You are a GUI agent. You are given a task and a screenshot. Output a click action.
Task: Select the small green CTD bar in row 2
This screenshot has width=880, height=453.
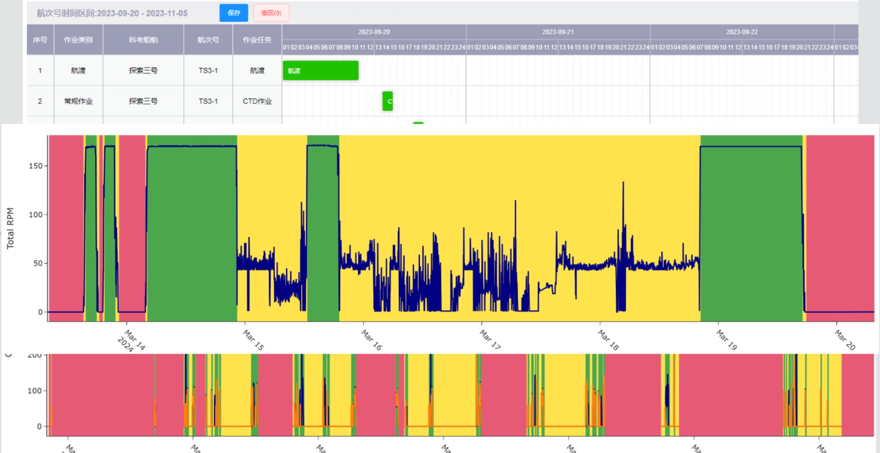point(388,101)
